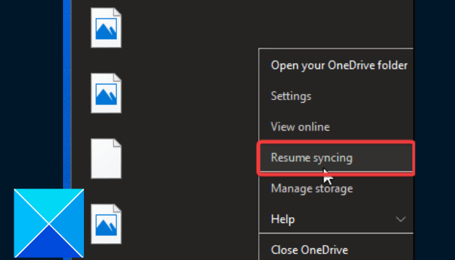Resume syncing OneDrive
The height and width of the screenshot is (260, 455).
coord(312,158)
